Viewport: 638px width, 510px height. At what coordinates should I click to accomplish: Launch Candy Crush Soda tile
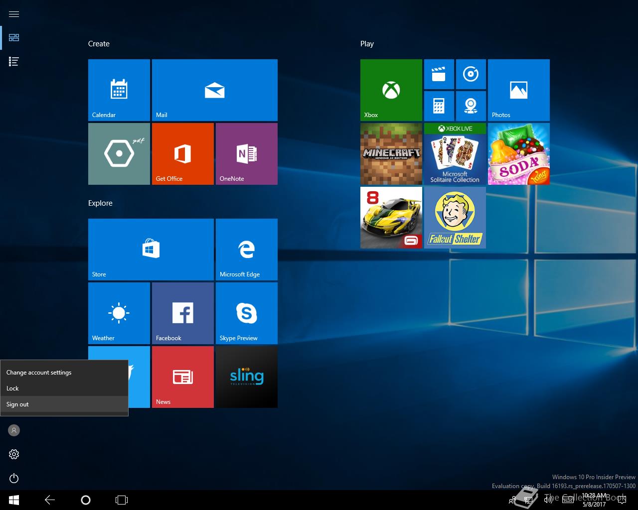tap(519, 154)
